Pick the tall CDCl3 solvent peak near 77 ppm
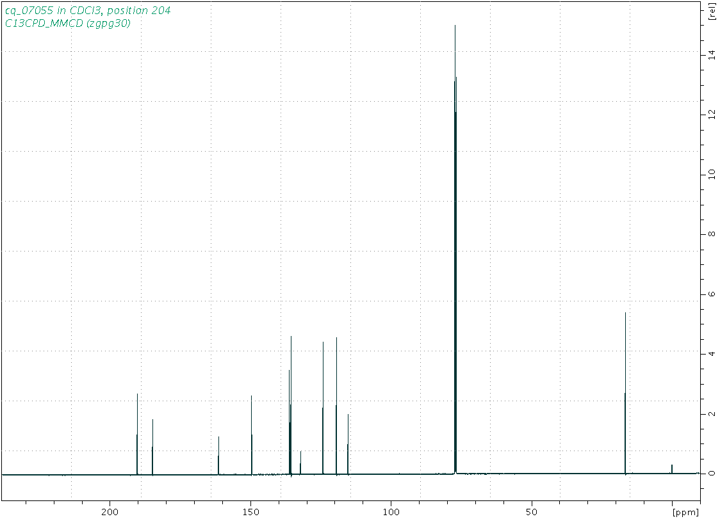Viewport: 720px width, 519px height. pos(455,248)
